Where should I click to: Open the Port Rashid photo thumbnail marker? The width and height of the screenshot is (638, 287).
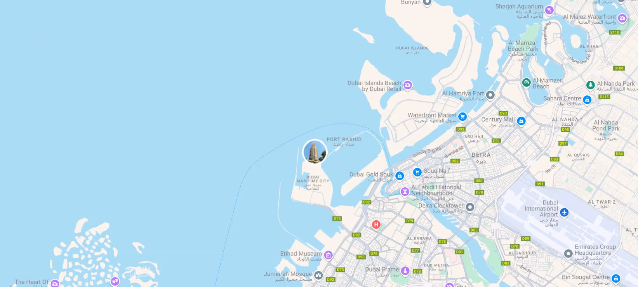315,152
